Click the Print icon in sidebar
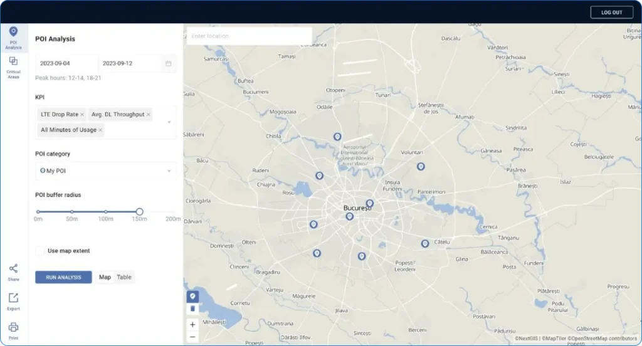This screenshot has height=346, width=642. click(x=13, y=328)
